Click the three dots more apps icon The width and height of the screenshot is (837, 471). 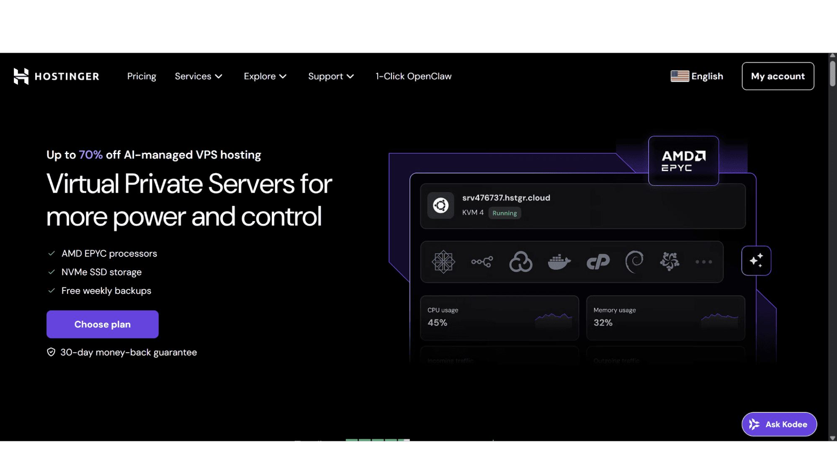703,262
